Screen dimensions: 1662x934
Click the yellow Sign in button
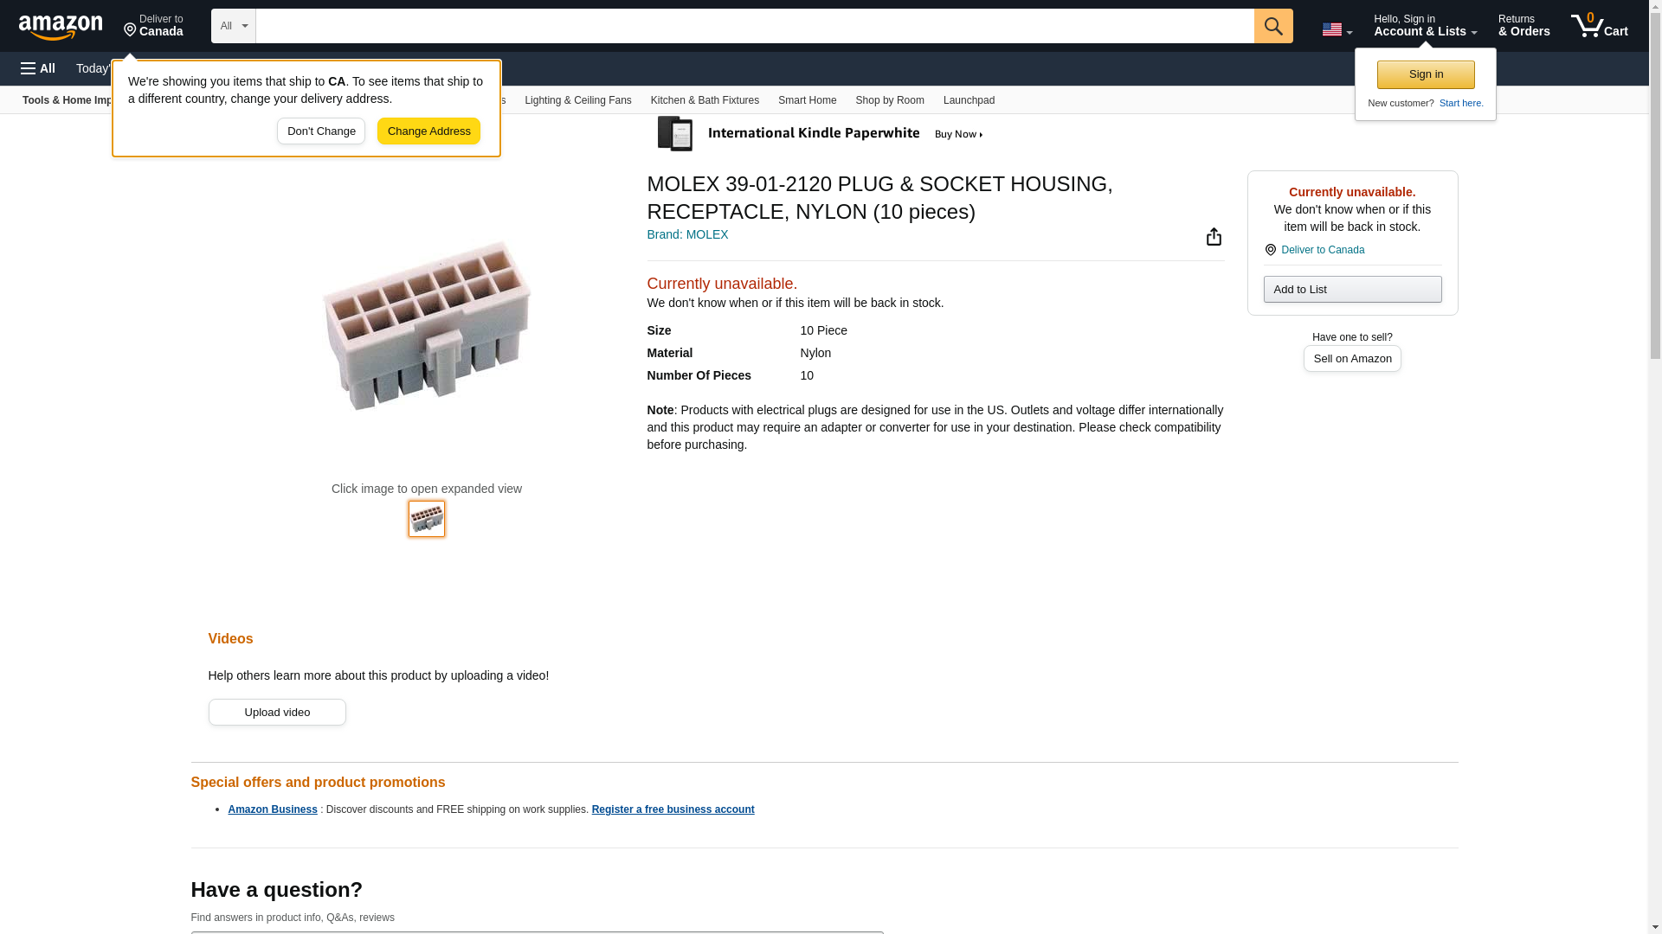point(1425,74)
